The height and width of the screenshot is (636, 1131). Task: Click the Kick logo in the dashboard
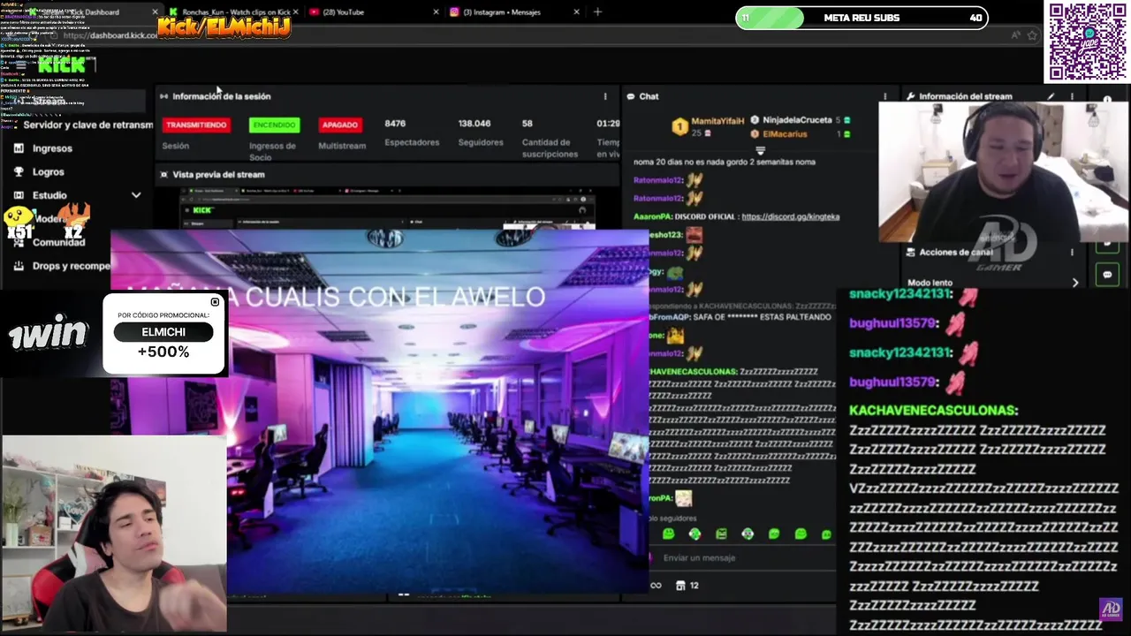60,65
